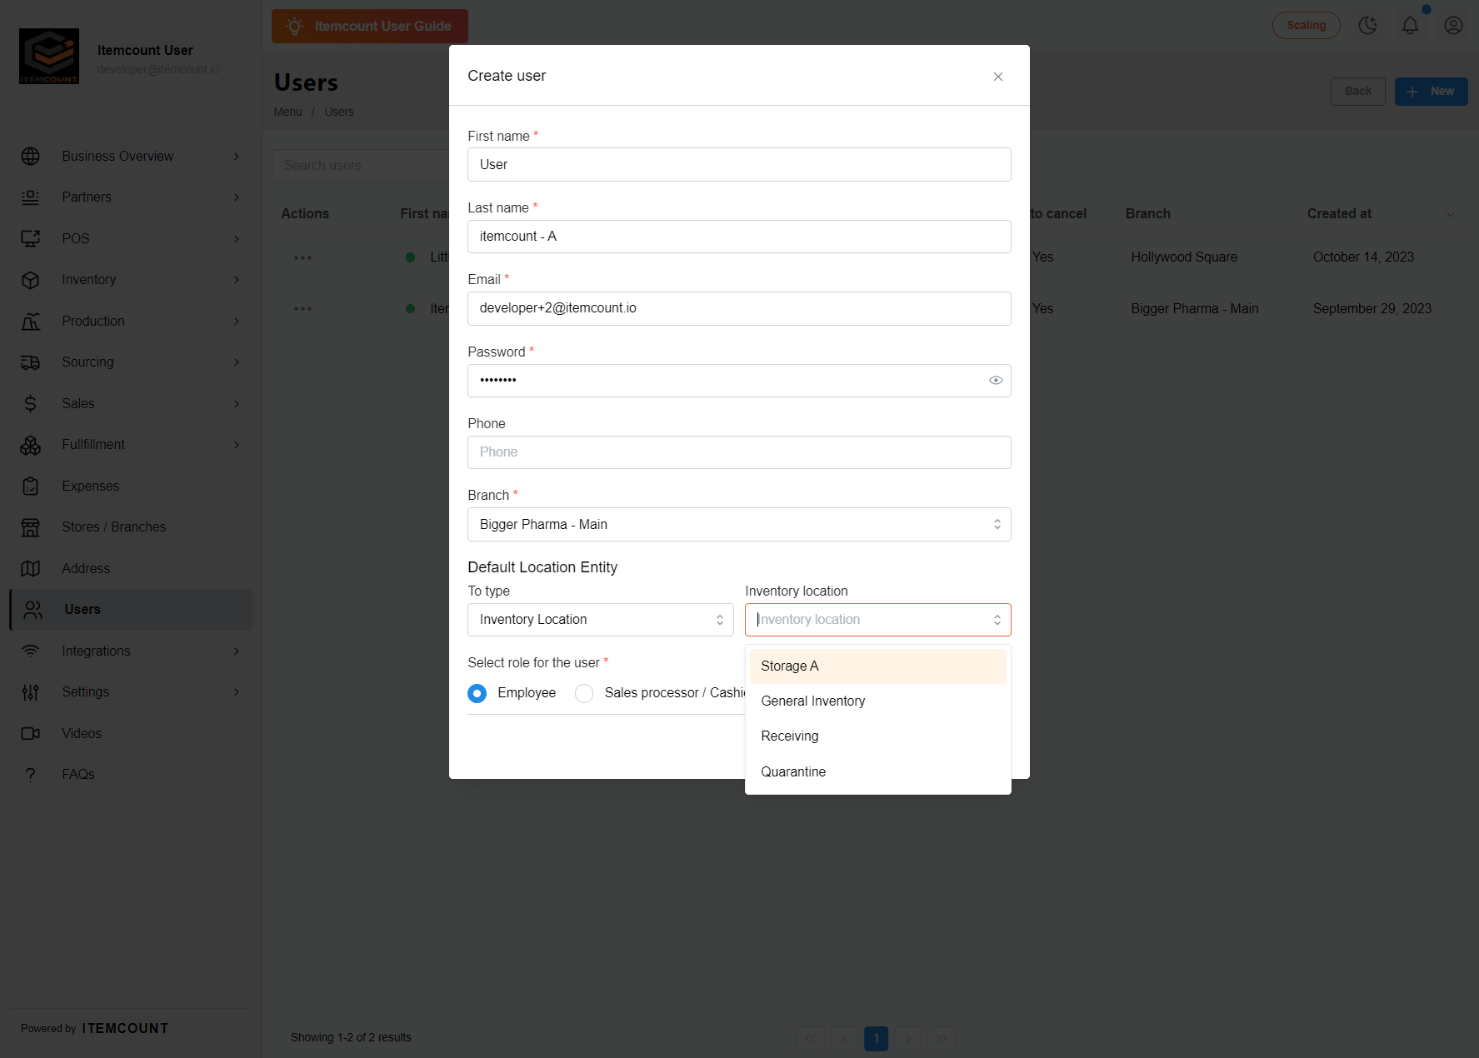Click the Scaling plan badge

(1306, 26)
